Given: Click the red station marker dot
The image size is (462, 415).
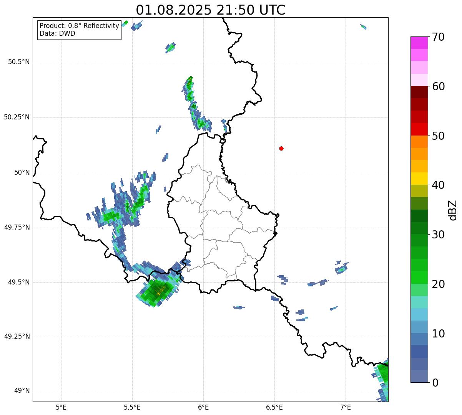Looking at the screenshot, I should (281, 148).
